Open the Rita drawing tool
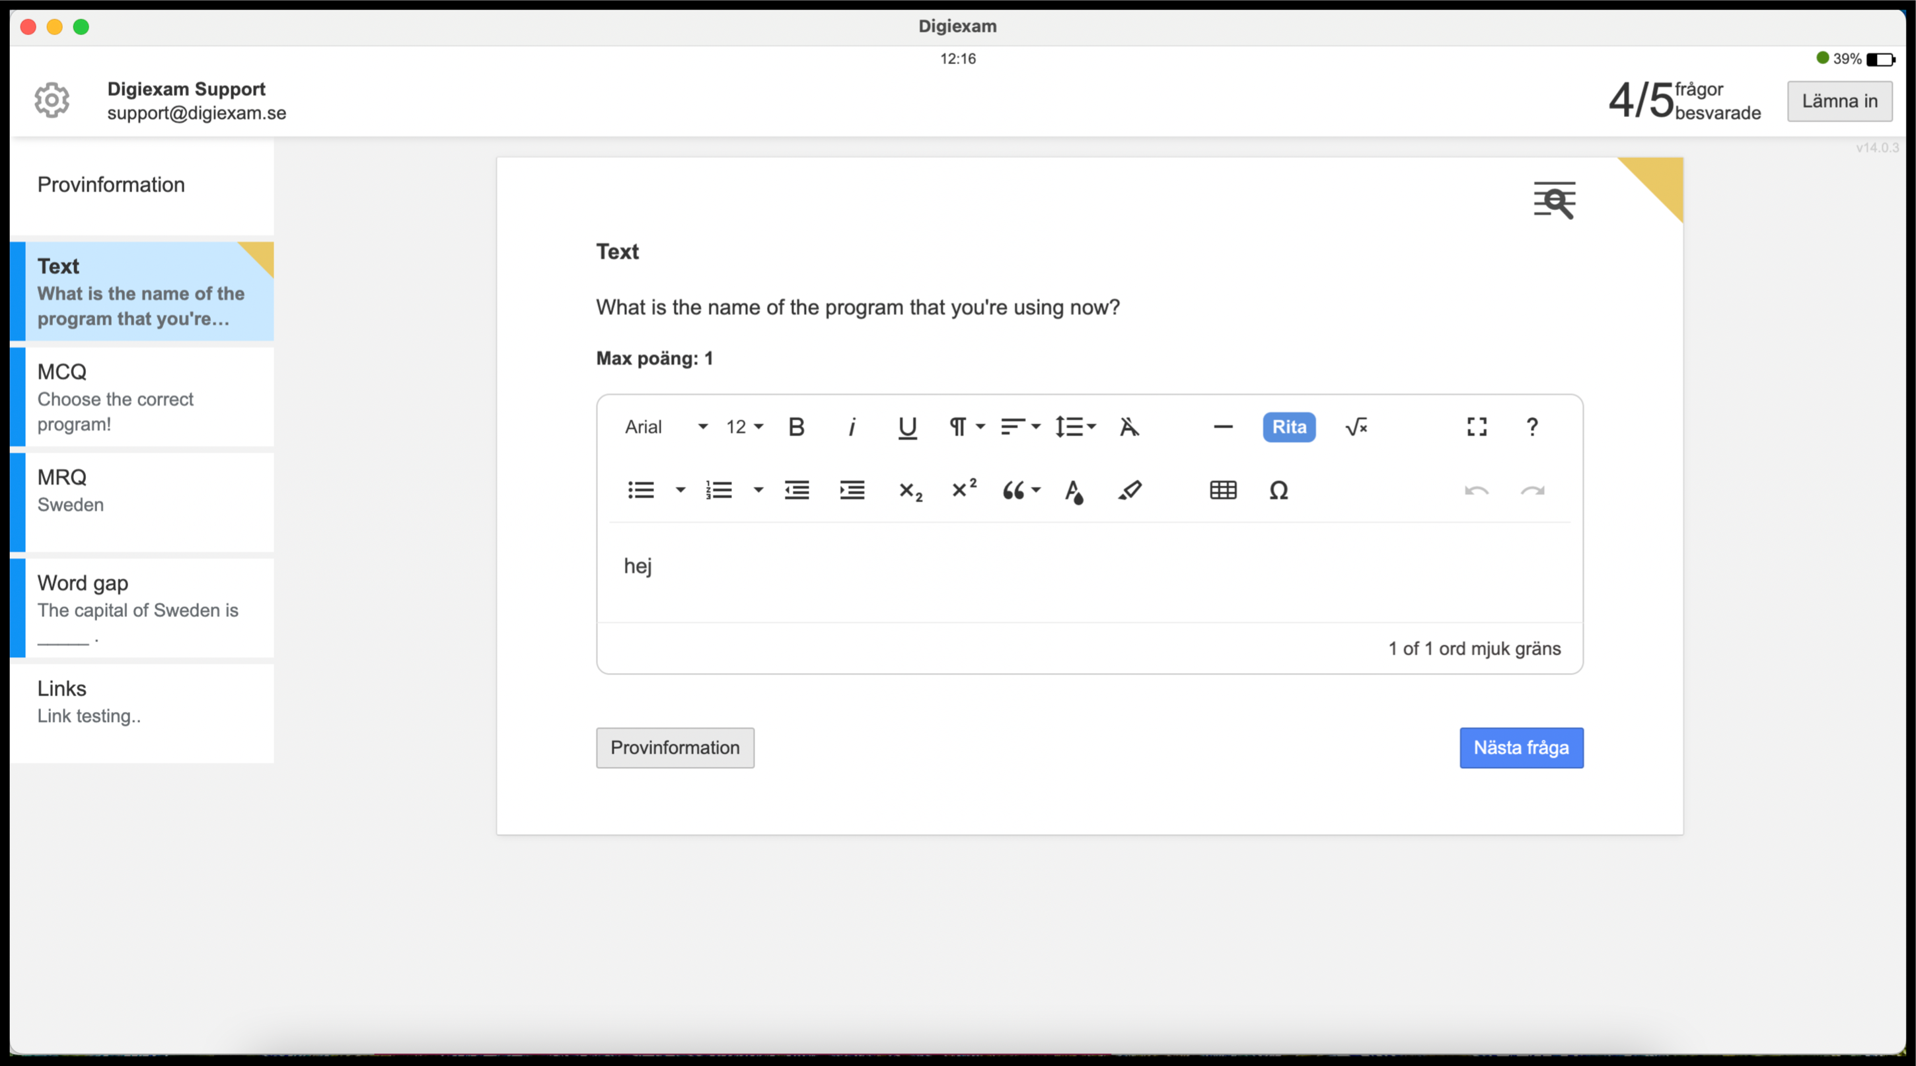1916x1066 pixels. pyautogui.click(x=1289, y=427)
